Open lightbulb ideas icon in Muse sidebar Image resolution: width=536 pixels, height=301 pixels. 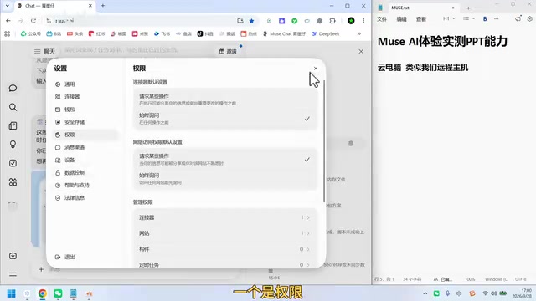coord(13,145)
